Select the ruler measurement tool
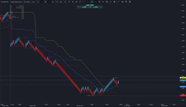This screenshot has width=186, height=107. coord(53,2)
